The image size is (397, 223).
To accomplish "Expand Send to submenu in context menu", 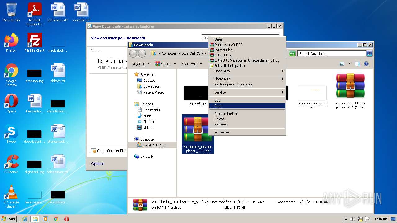I will (247, 92).
